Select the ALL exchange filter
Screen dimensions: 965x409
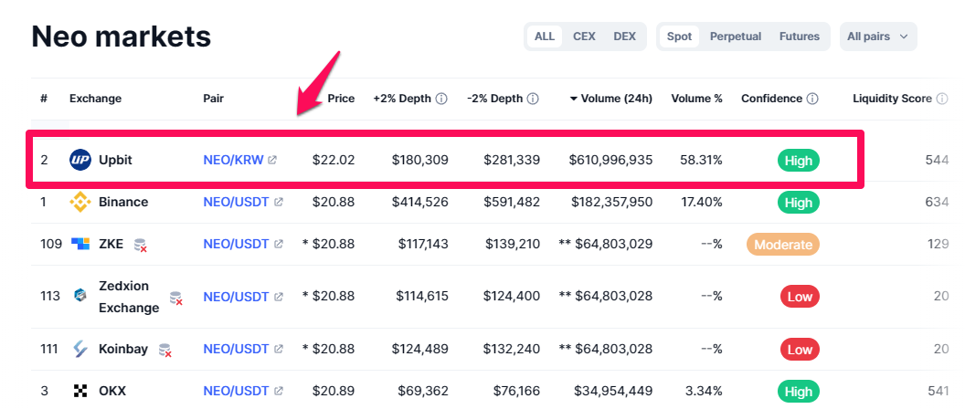[545, 37]
